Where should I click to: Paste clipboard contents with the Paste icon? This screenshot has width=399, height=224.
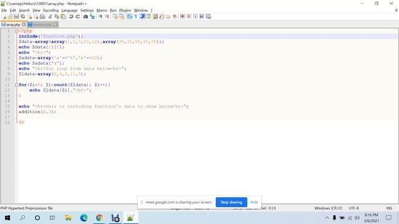(63, 17)
